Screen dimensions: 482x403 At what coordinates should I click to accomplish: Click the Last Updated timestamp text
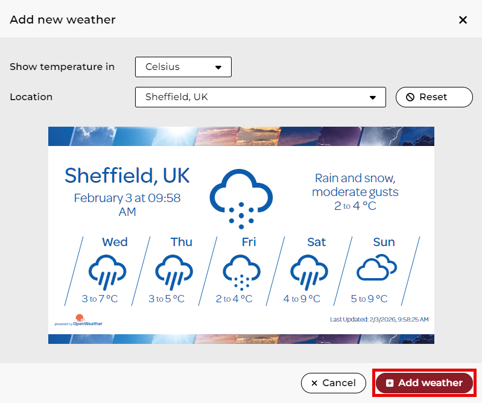click(x=379, y=319)
